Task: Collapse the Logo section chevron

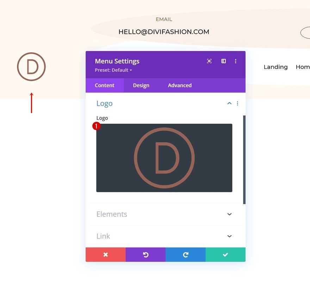Action: [229, 103]
